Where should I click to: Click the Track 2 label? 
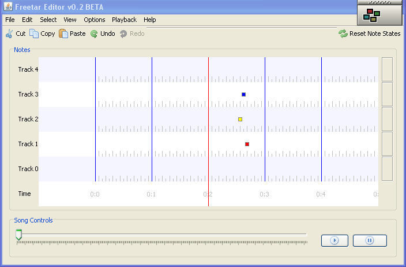click(x=28, y=119)
